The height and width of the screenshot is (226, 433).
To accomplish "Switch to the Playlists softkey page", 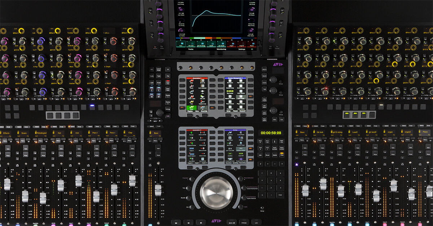I will tap(190, 112).
